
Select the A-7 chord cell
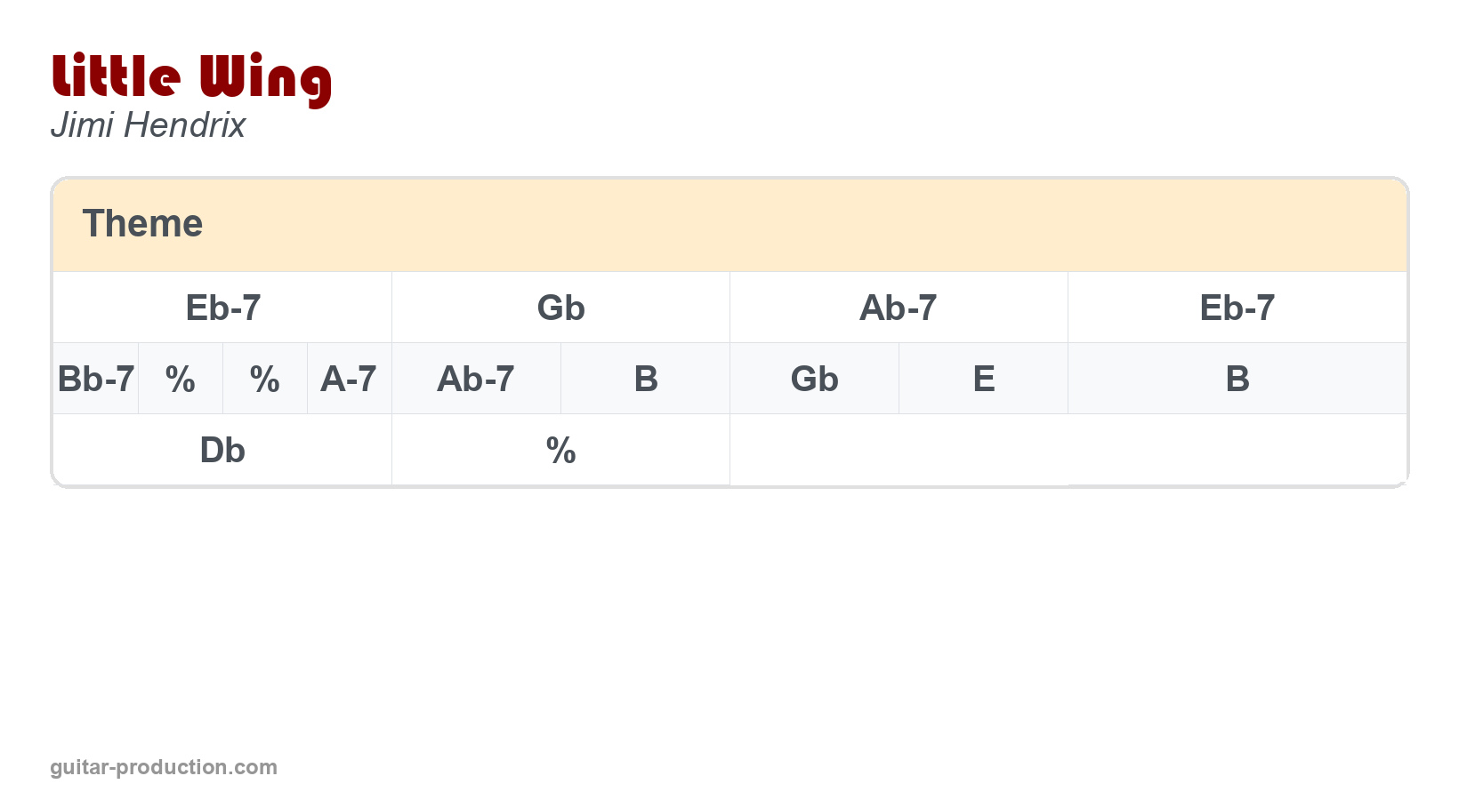[349, 380]
